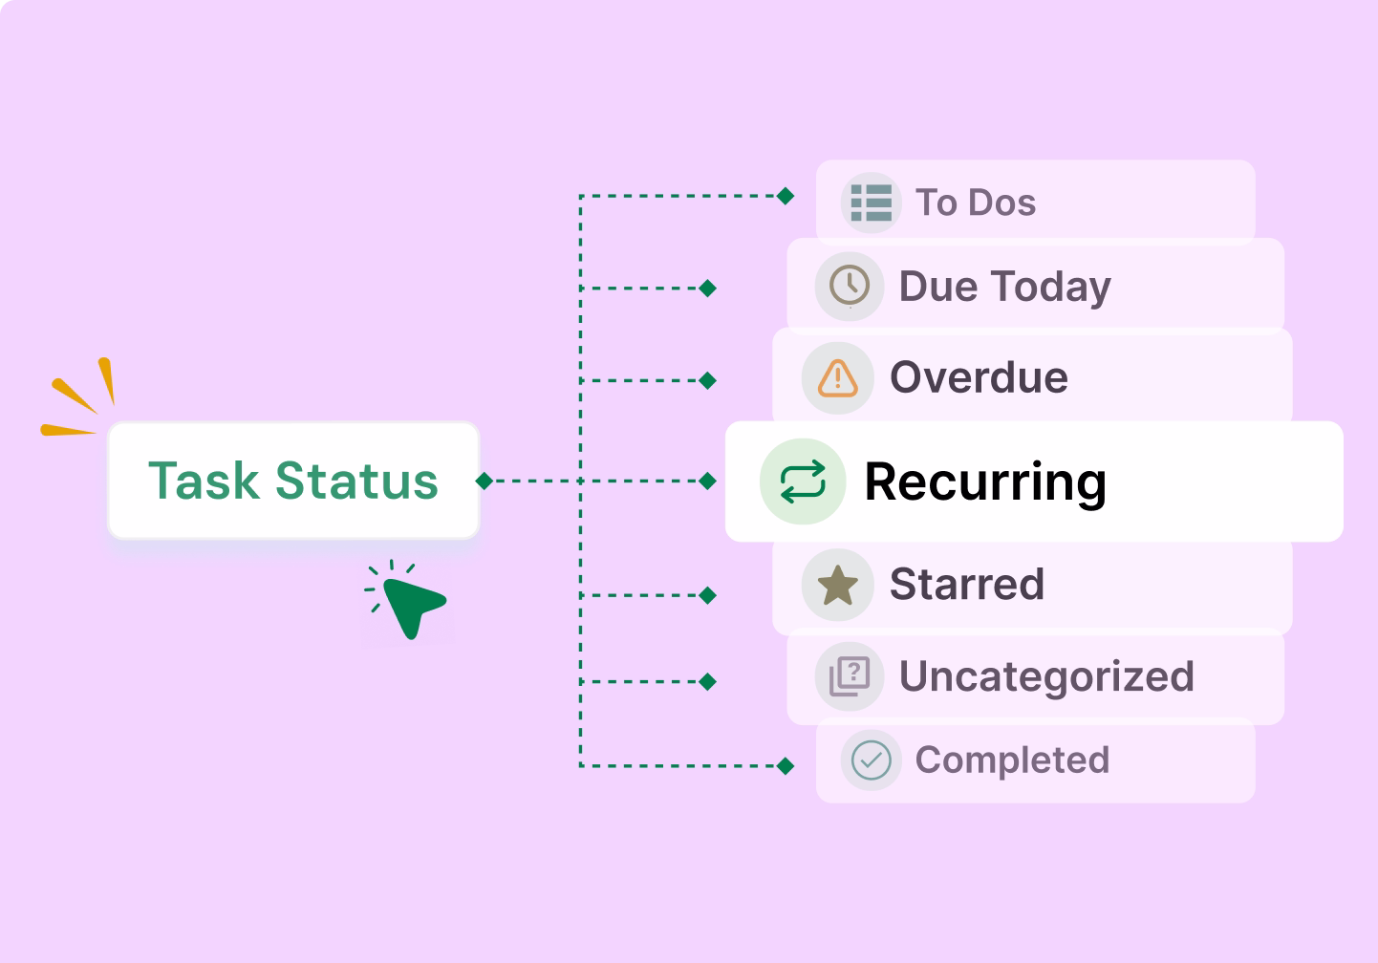
Task: Click the Due Today clock icon
Action: tap(849, 286)
